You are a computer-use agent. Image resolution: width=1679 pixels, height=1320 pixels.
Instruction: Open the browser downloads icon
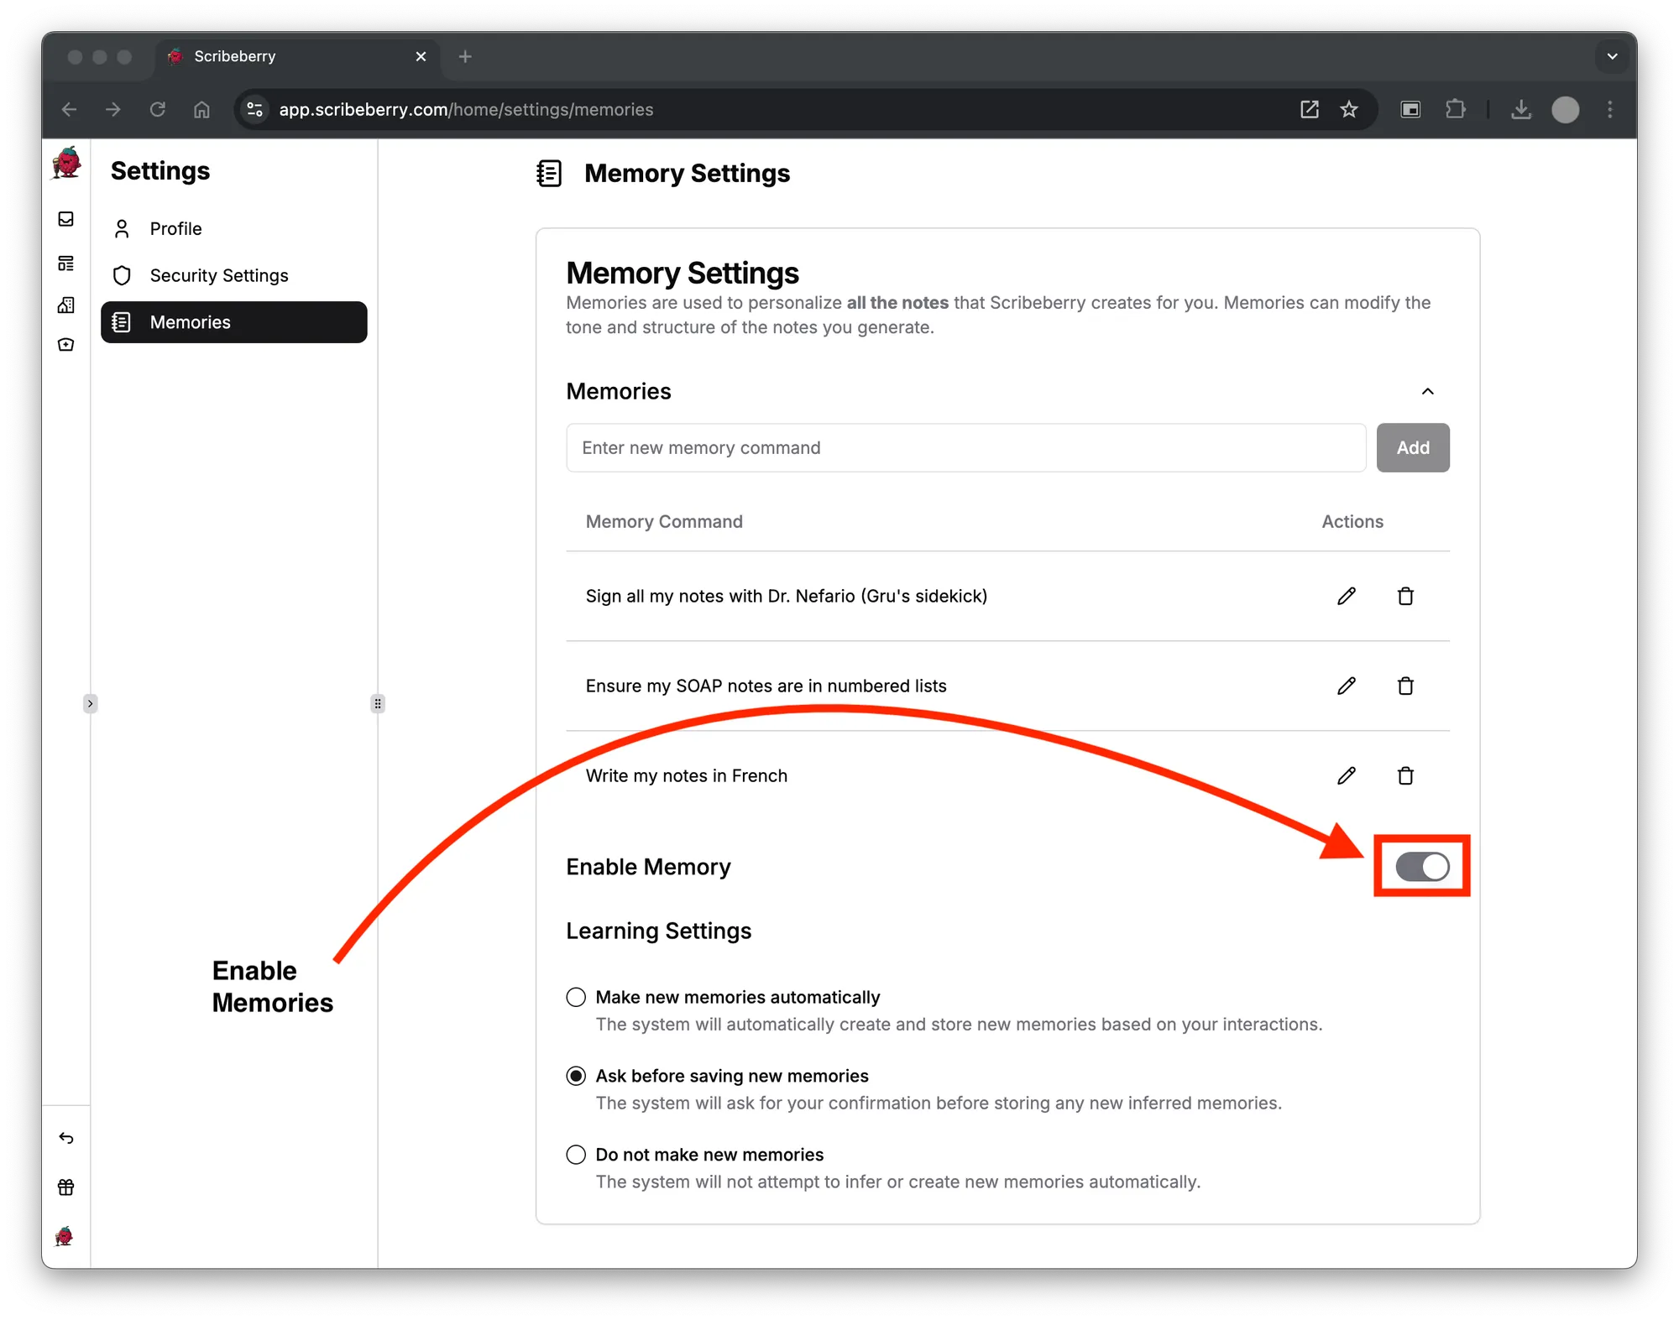pos(1521,109)
